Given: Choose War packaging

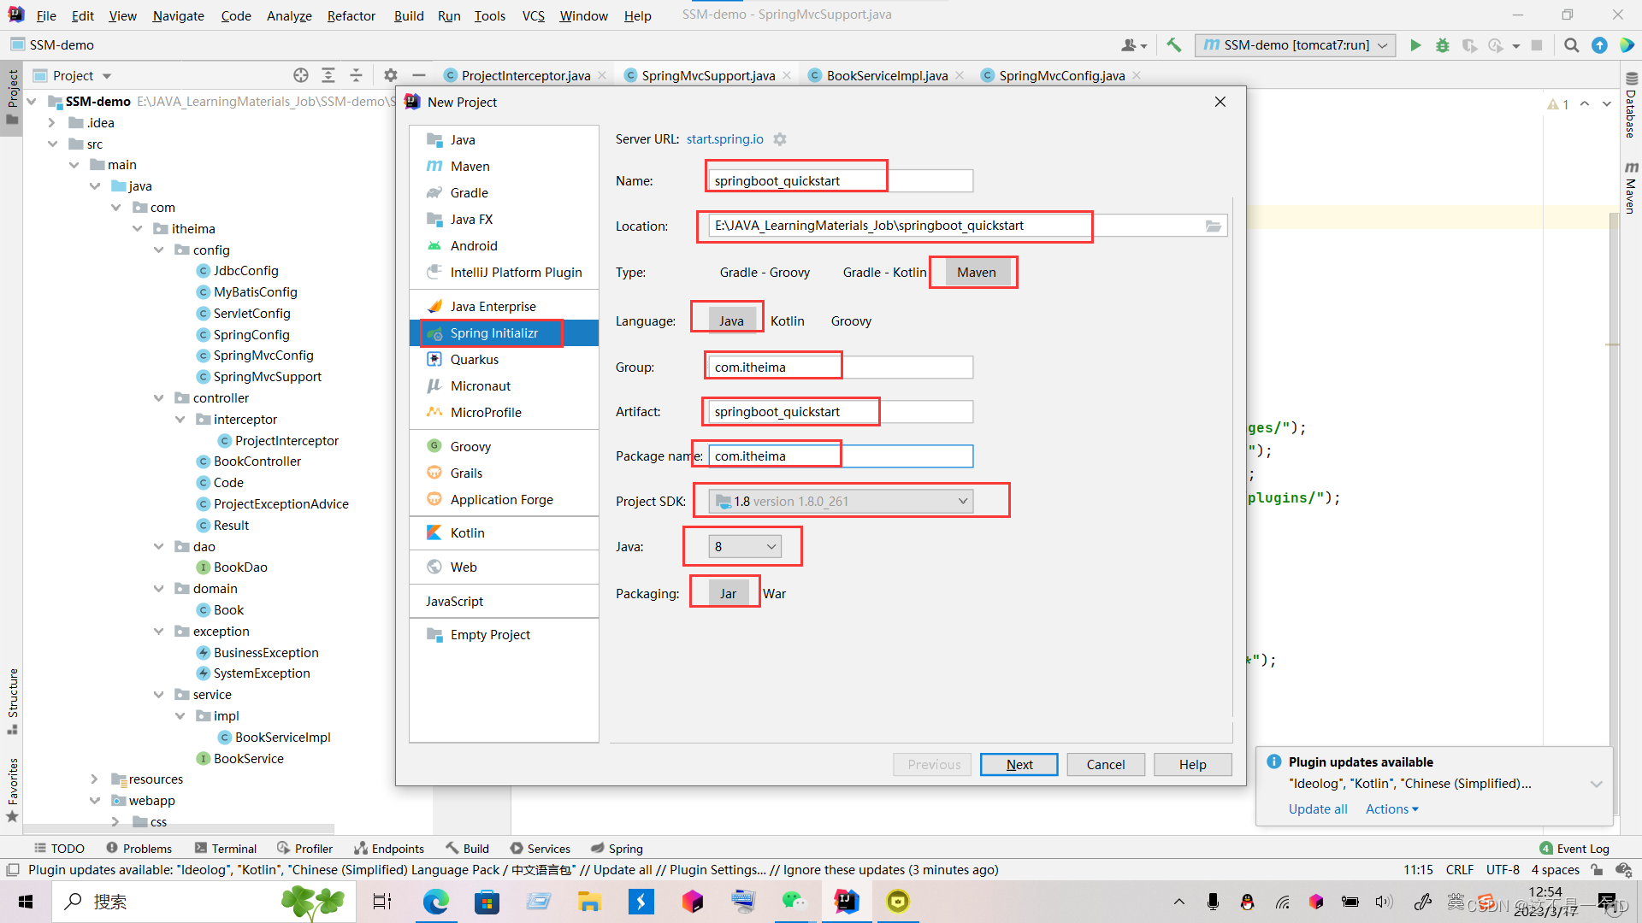Looking at the screenshot, I should click(774, 594).
